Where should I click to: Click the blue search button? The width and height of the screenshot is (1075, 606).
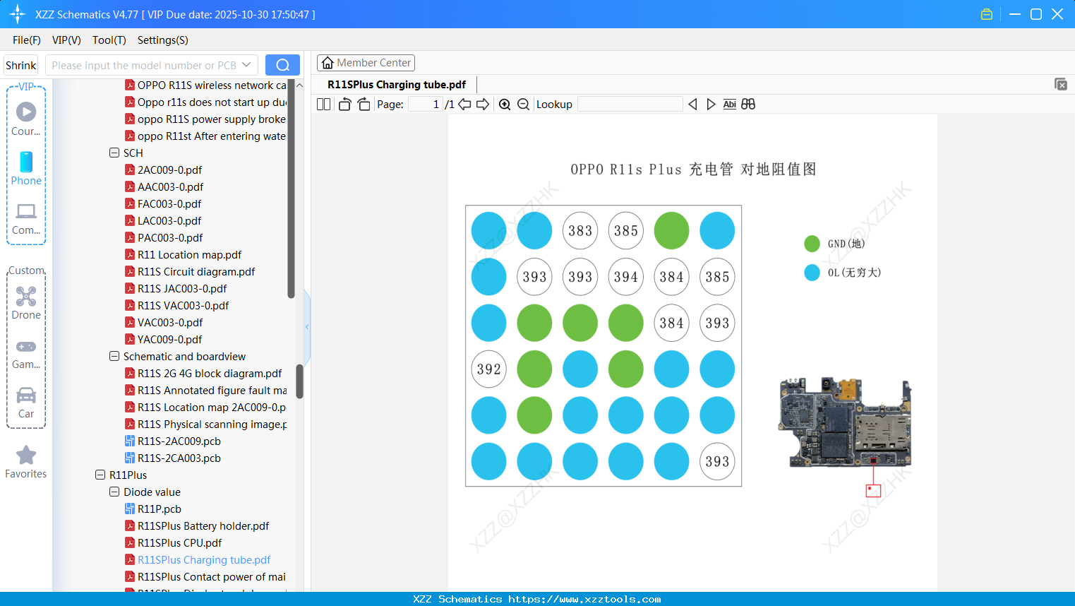click(282, 65)
